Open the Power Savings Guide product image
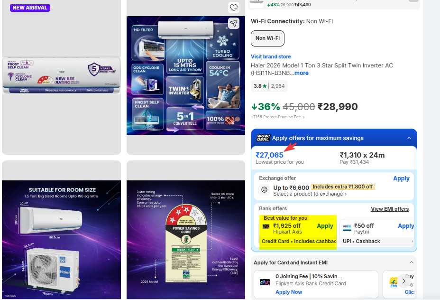The width and height of the screenshot is (440, 300). pyautogui.click(x=186, y=230)
